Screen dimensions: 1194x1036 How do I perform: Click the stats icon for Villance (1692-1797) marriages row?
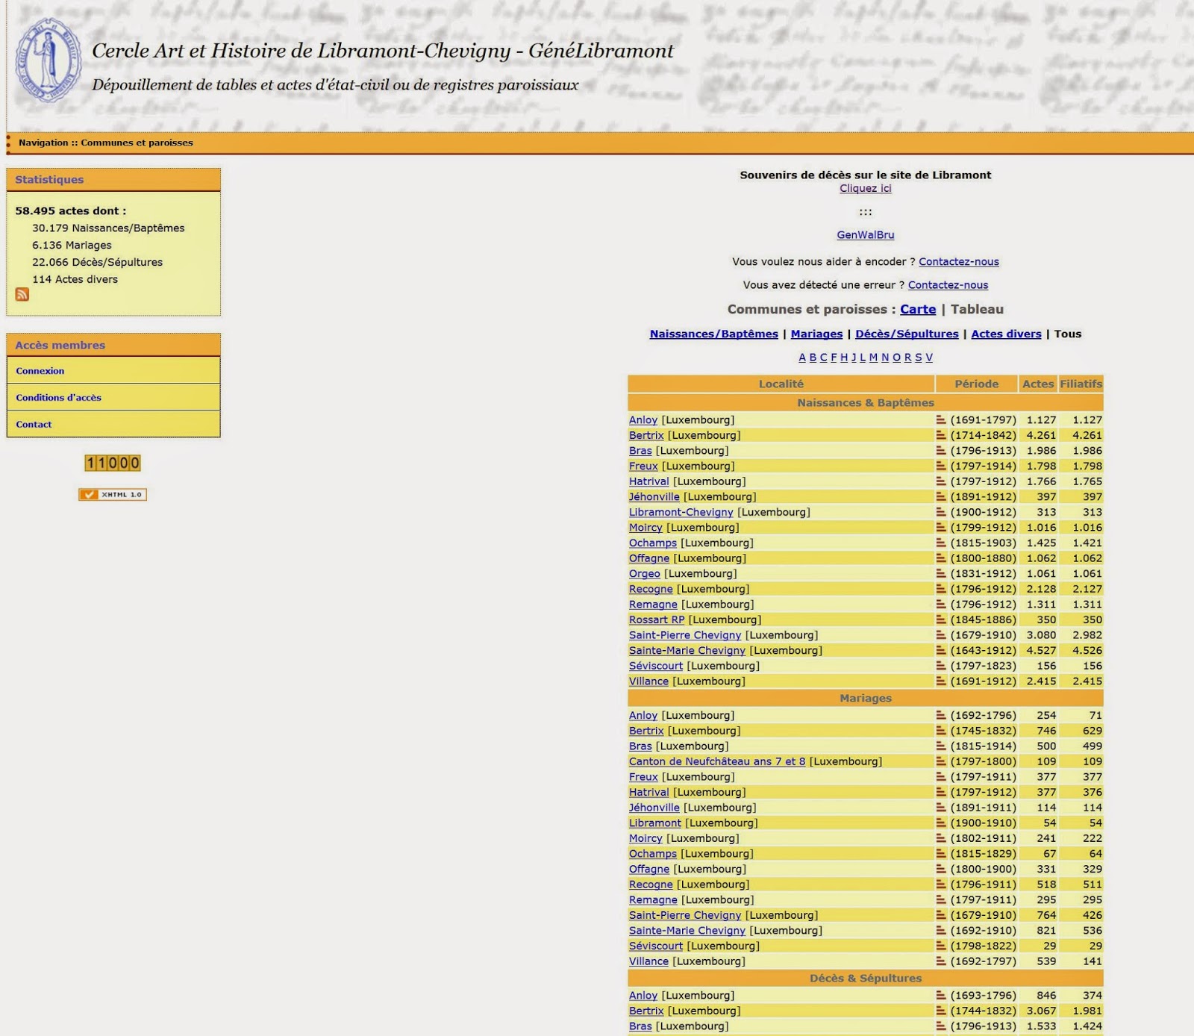[940, 961]
